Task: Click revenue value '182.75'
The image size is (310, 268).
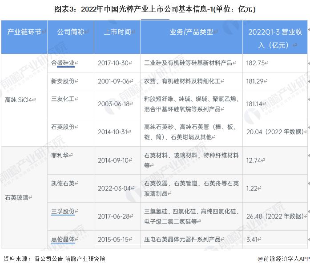Action: click(255, 63)
